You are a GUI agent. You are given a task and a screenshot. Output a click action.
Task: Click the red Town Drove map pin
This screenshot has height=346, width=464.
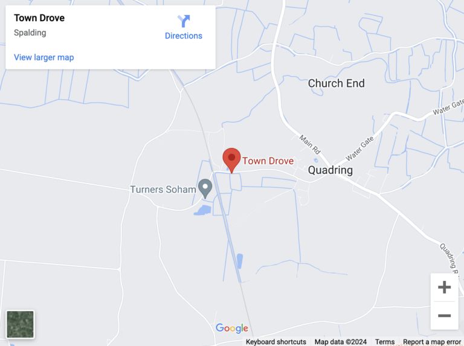[x=231, y=160]
